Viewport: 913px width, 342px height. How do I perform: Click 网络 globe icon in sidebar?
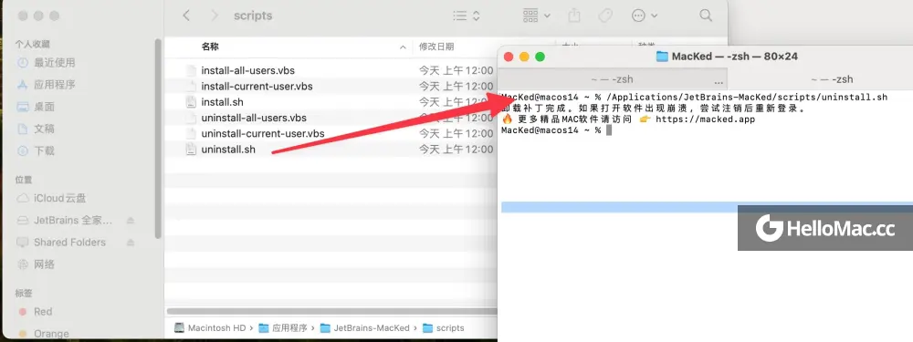tap(23, 264)
